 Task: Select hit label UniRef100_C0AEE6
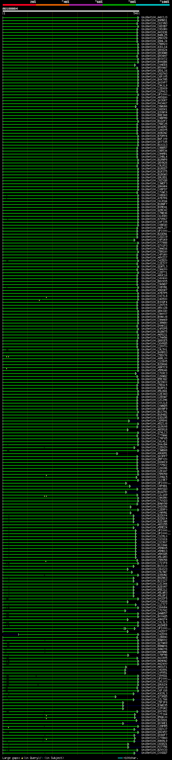click(x=154, y=65)
